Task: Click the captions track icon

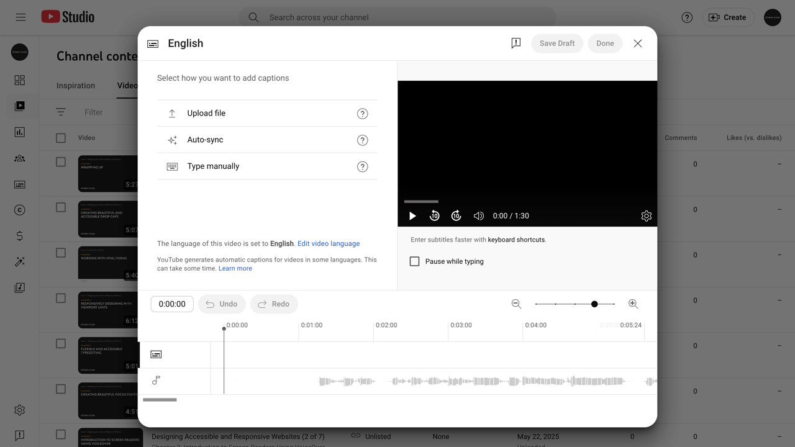Action: [x=156, y=354]
